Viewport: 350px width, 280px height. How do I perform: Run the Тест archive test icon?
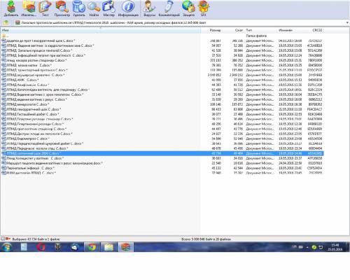point(45,8)
